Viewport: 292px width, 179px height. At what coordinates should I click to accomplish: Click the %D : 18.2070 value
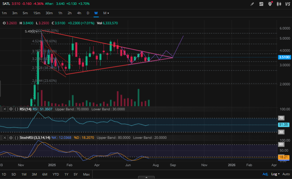(84, 138)
